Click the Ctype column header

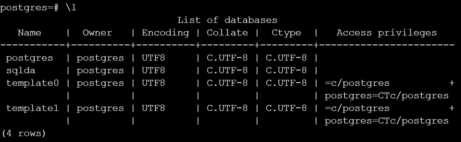286,33
